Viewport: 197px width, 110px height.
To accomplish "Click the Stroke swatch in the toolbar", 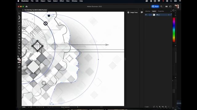I will [x=20, y=60].
